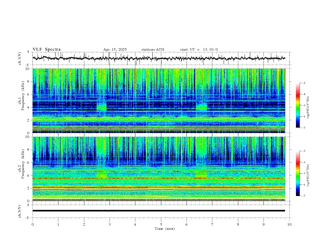Click the ch.3 flat voltage trace
The height and width of the screenshot is (252, 326).
tap(158, 211)
